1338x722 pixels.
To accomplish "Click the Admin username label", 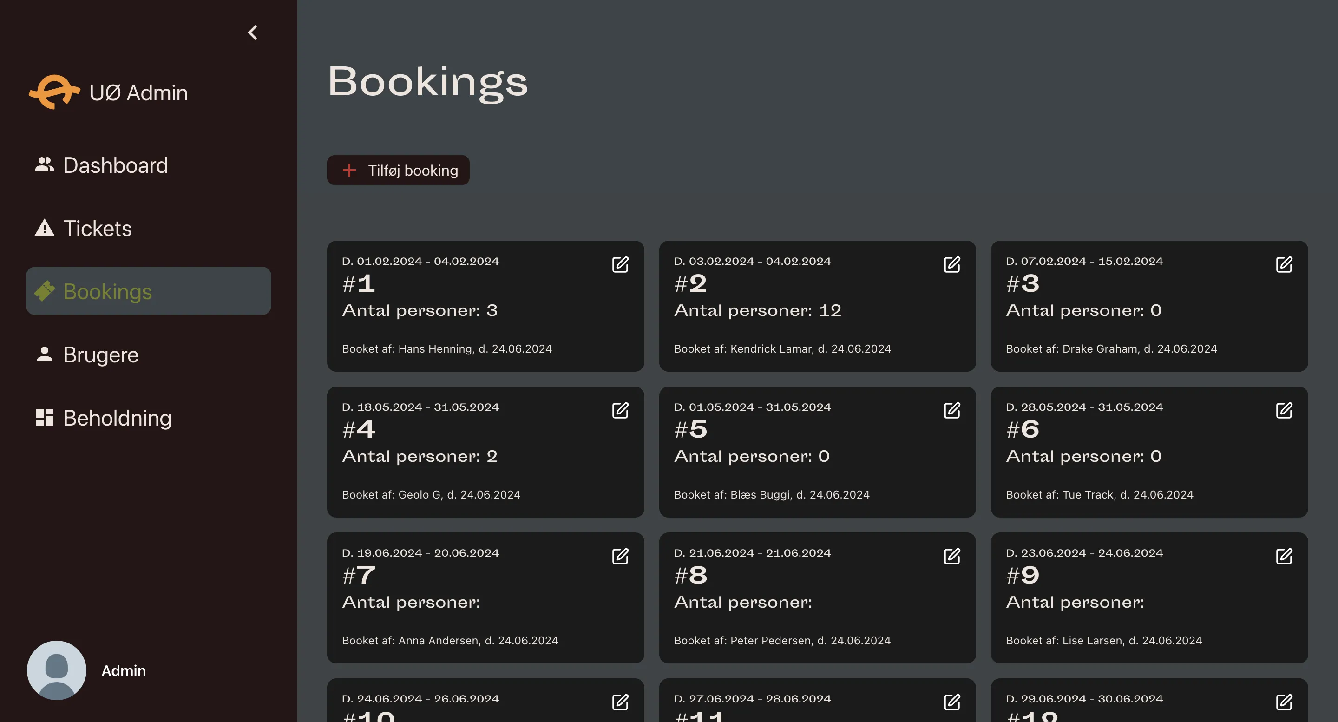I will (124, 671).
